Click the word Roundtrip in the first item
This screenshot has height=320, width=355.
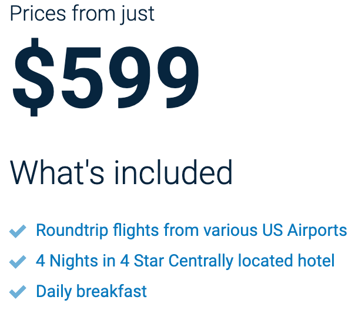72,231
